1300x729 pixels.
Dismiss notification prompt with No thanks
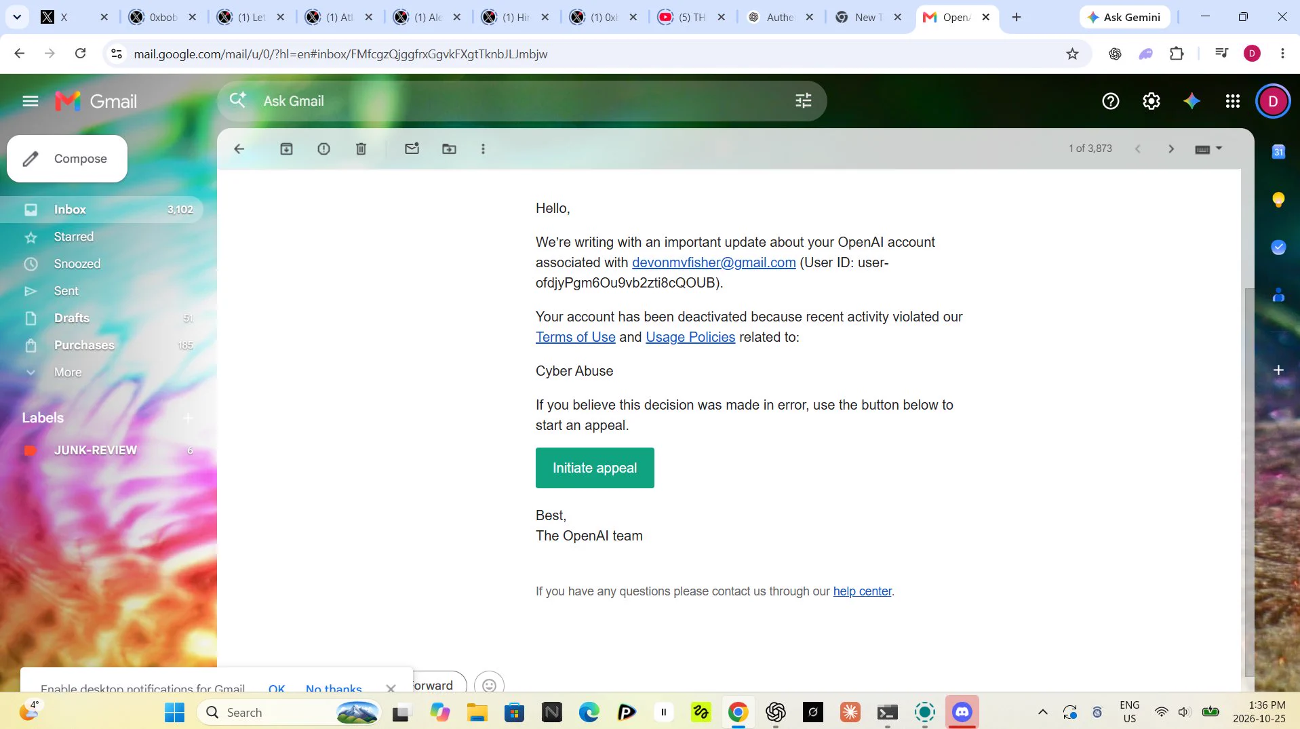coord(334,688)
